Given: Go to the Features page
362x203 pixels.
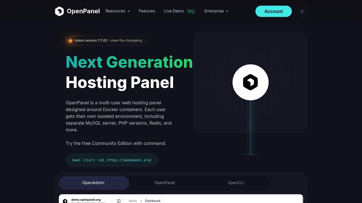Looking at the screenshot, I should [x=147, y=11].
